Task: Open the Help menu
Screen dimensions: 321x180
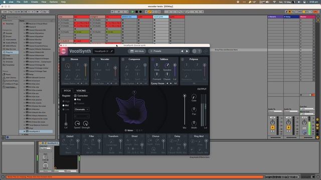Action: click(63, 2)
